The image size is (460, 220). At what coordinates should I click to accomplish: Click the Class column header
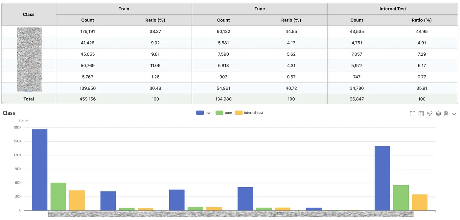pos(29,14)
